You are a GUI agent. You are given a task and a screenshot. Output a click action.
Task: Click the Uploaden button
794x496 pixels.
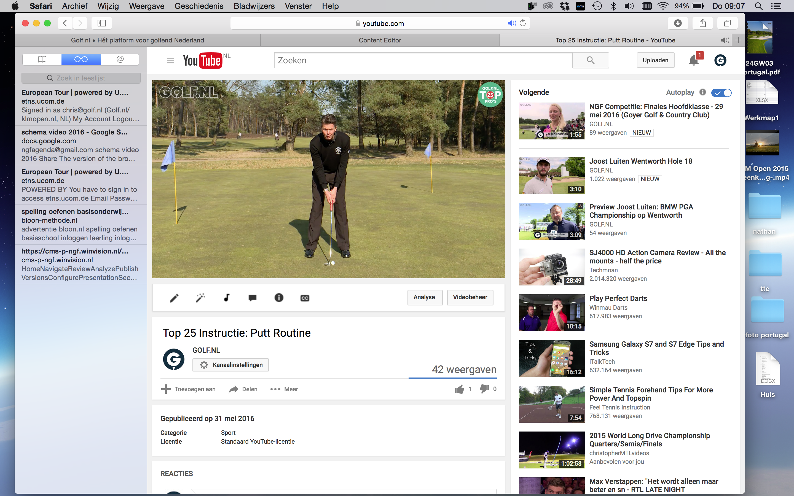tap(655, 60)
